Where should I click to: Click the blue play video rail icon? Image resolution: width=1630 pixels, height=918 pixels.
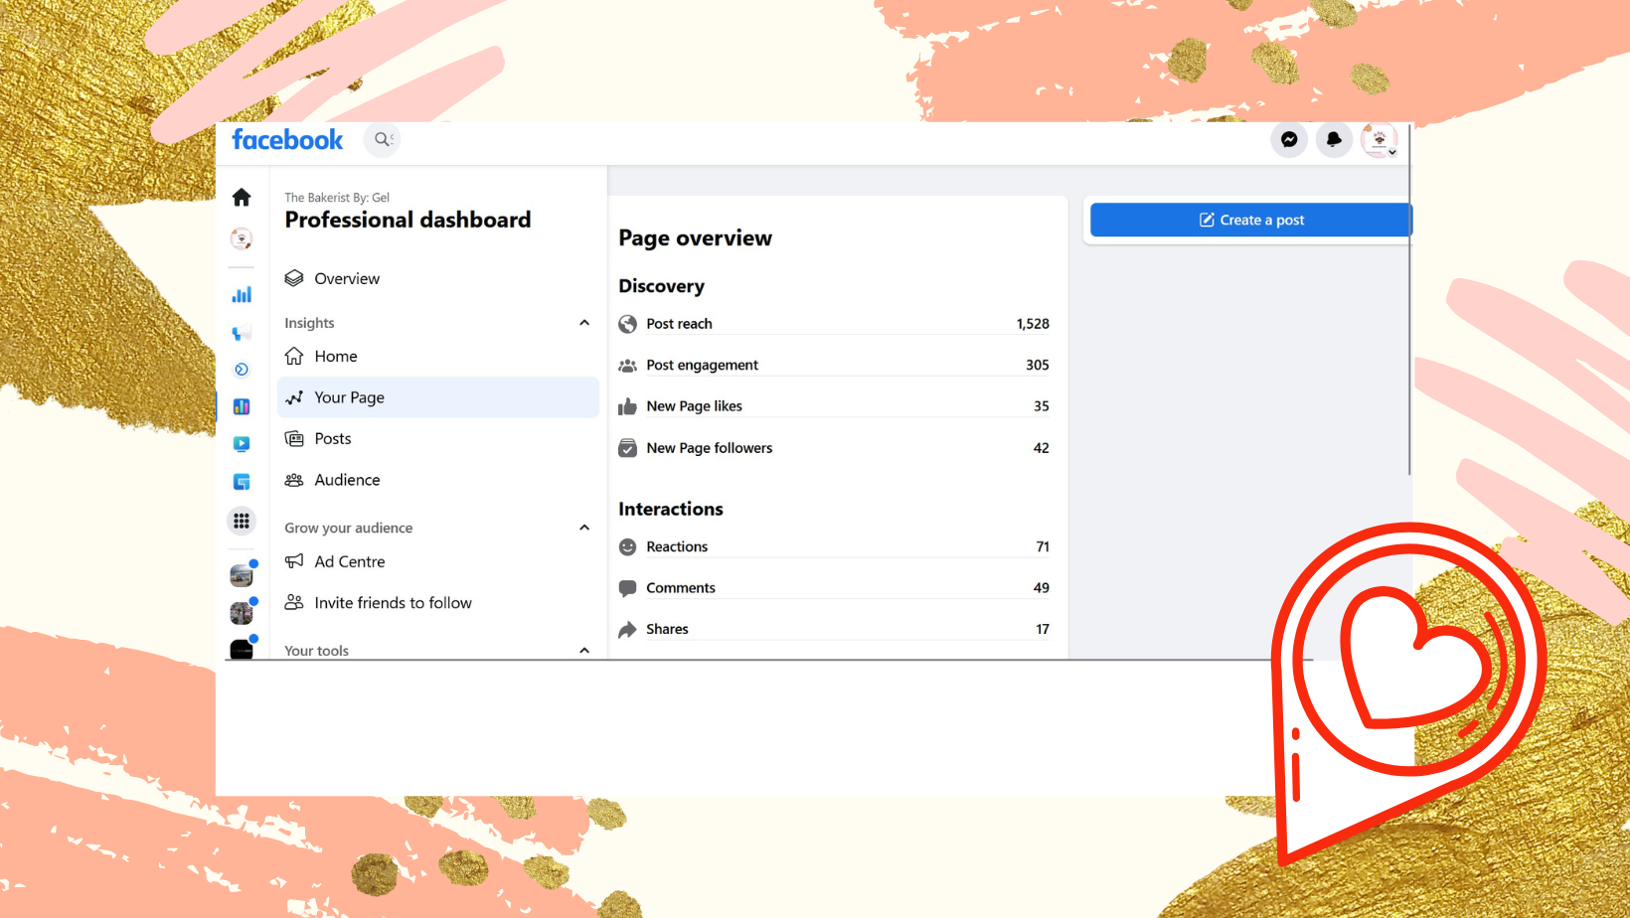[x=242, y=444]
